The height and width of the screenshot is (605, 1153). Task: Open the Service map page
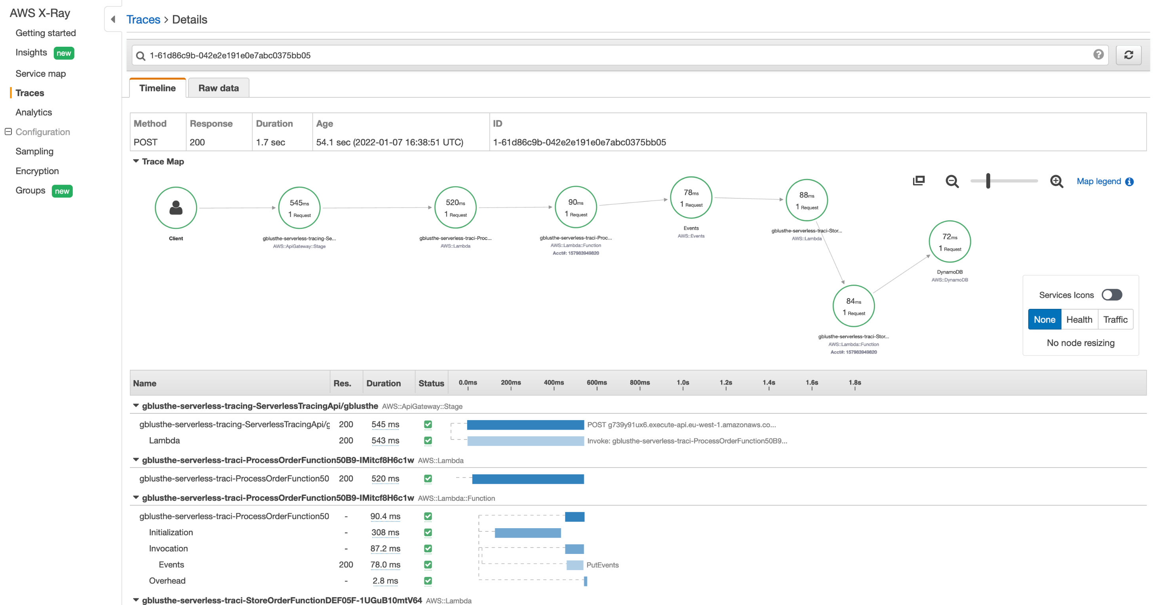coord(41,73)
